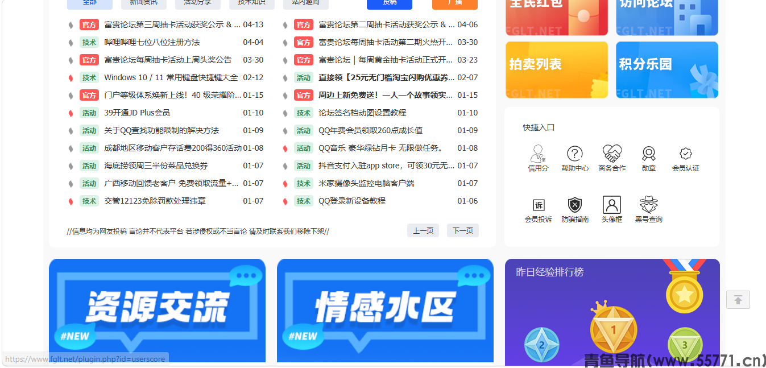Click the number 2 blue rank badge
This screenshot has width=766, height=368.
click(541, 345)
